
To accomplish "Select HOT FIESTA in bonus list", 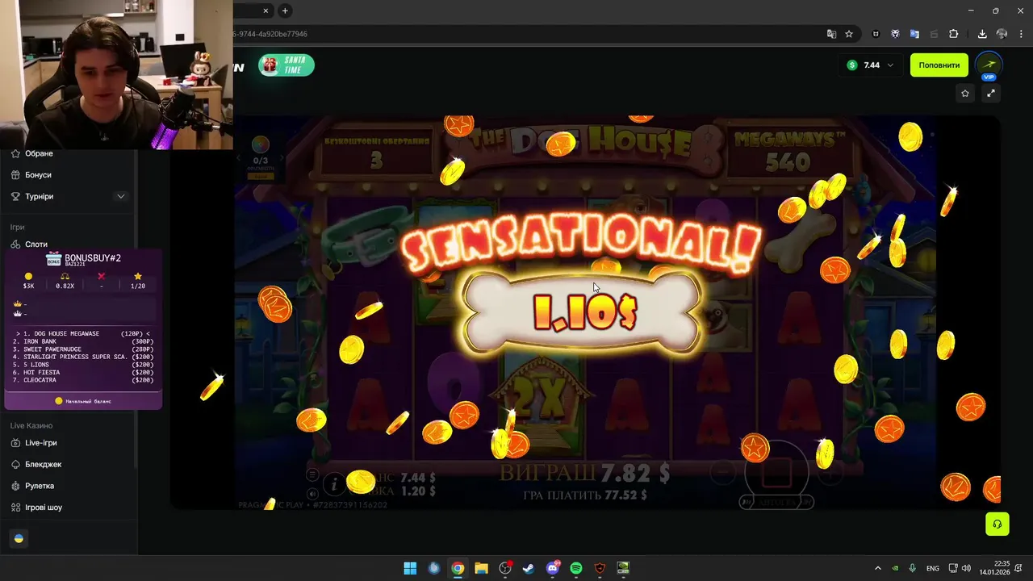I will coord(83,372).
